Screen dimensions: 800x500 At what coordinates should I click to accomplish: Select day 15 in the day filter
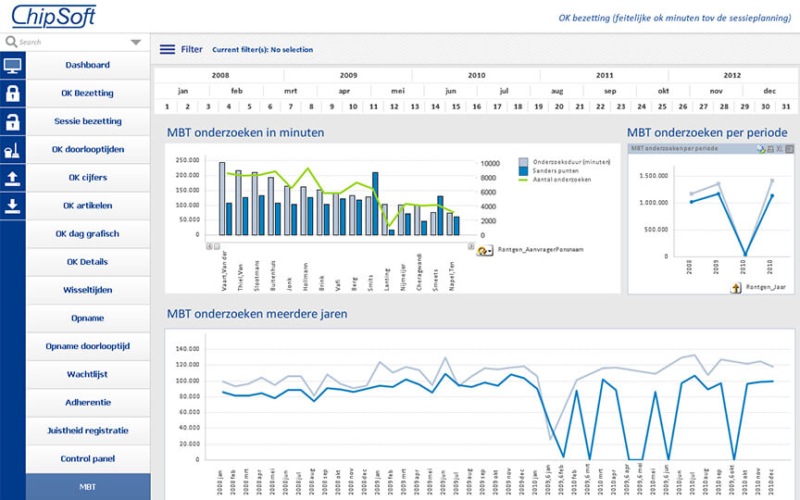point(456,106)
